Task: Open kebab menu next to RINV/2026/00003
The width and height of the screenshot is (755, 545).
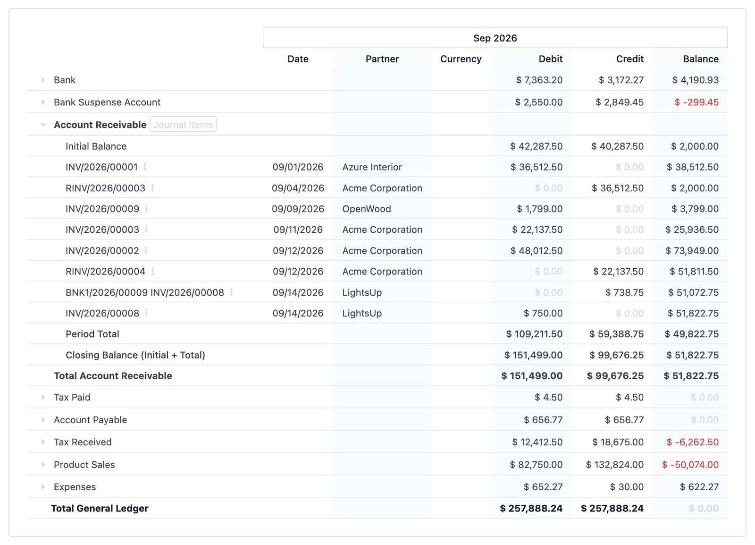Action: 152,188
